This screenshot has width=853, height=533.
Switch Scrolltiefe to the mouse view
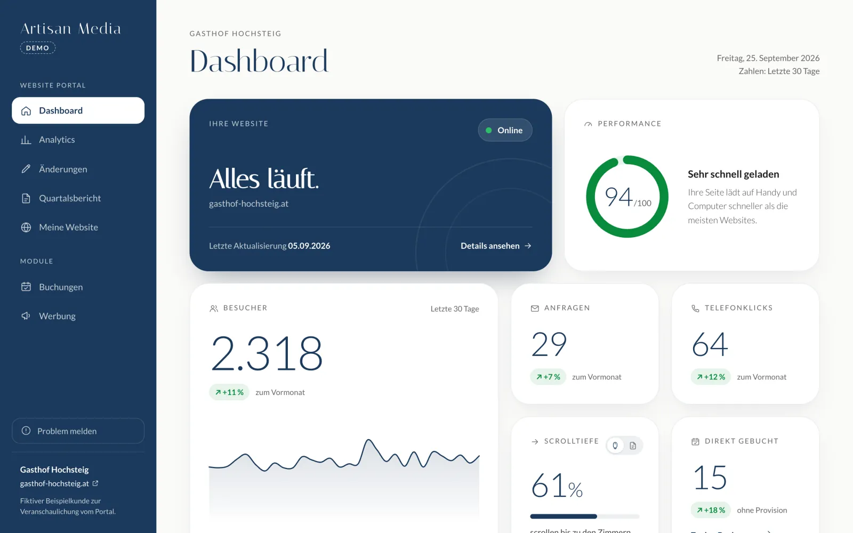tap(615, 446)
